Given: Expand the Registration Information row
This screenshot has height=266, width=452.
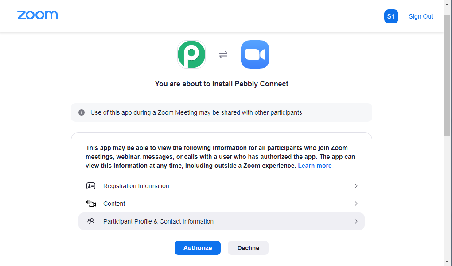Looking at the screenshot, I should point(222,186).
